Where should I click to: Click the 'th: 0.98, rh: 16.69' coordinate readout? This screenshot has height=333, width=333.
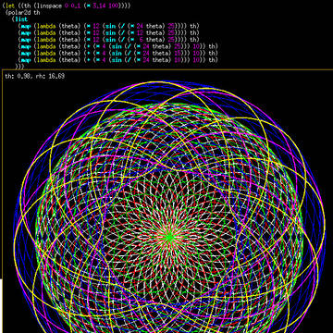coord(34,76)
